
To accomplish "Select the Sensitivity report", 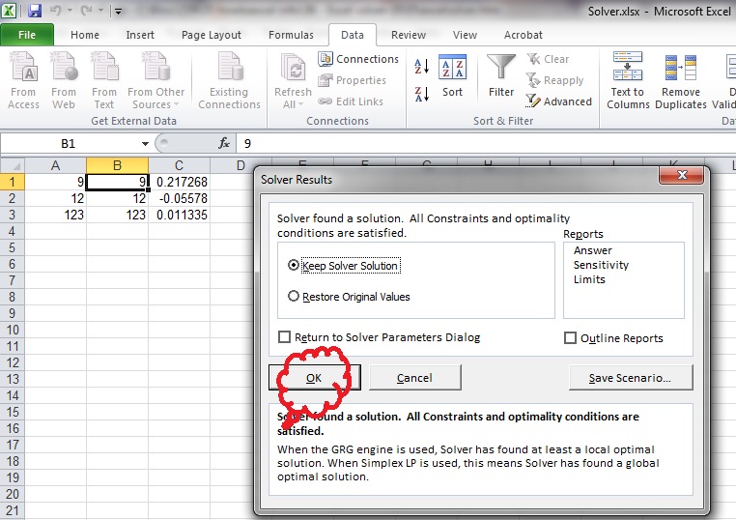I will tap(601, 265).
